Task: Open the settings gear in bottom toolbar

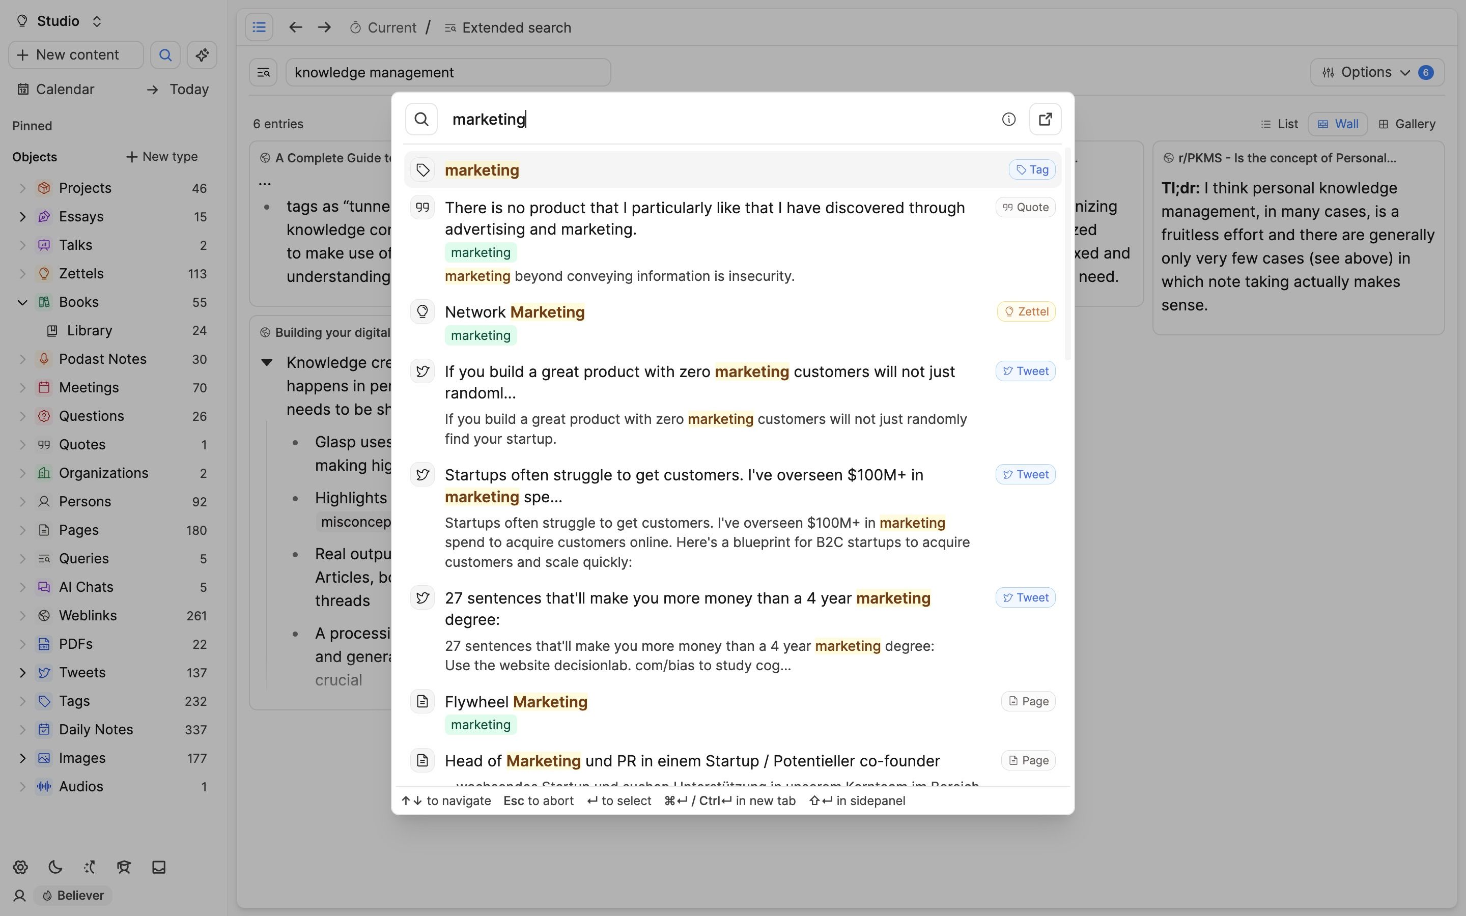Action: pyautogui.click(x=20, y=867)
